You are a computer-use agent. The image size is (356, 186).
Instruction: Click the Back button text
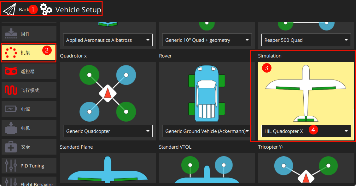pos(24,10)
